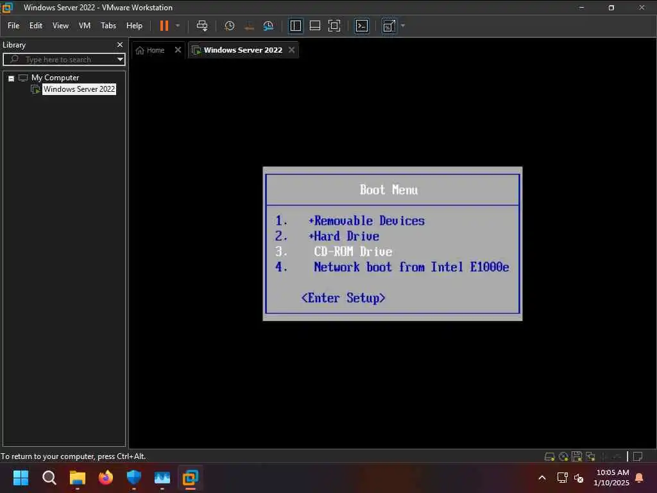
Task: Click the floppy drive status icon
Action: [x=577, y=456]
